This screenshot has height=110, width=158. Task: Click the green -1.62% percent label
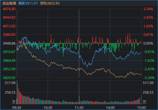coord(149,61)
